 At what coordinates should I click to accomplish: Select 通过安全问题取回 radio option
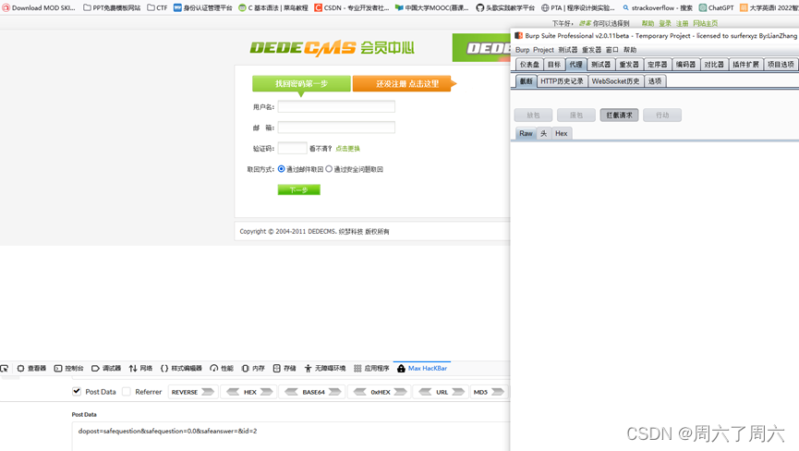pyautogui.click(x=329, y=169)
